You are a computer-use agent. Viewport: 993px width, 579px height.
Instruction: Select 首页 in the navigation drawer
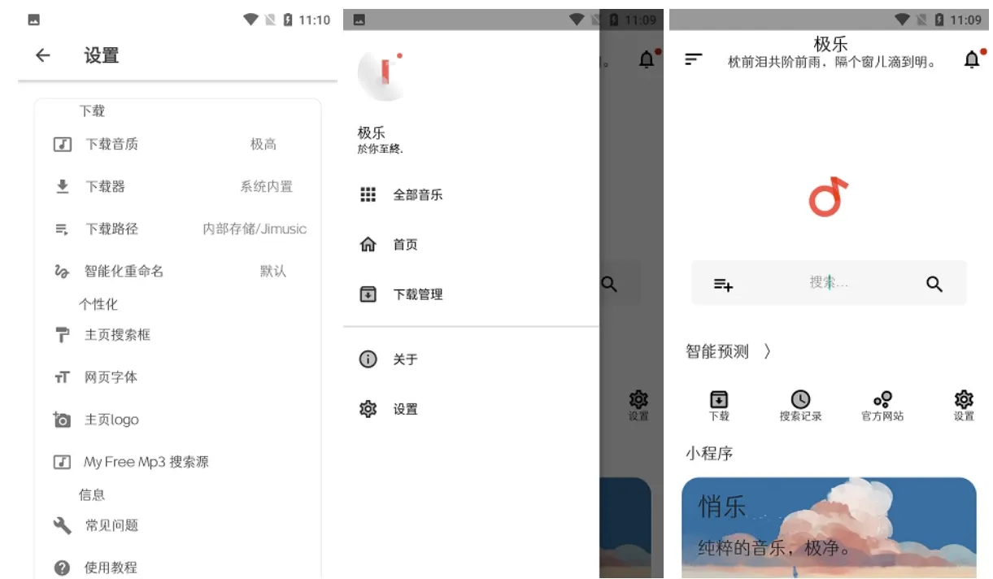pyautogui.click(x=368, y=244)
